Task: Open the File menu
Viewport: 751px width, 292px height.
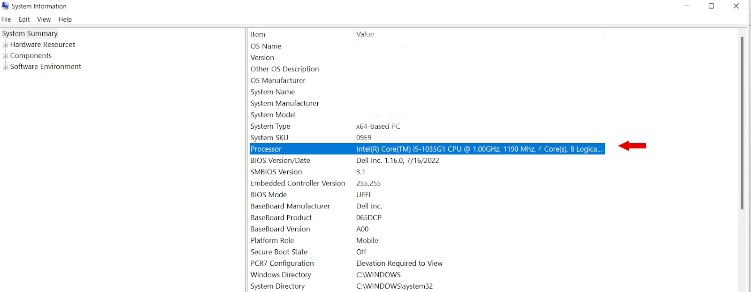Action: coord(6,19)
